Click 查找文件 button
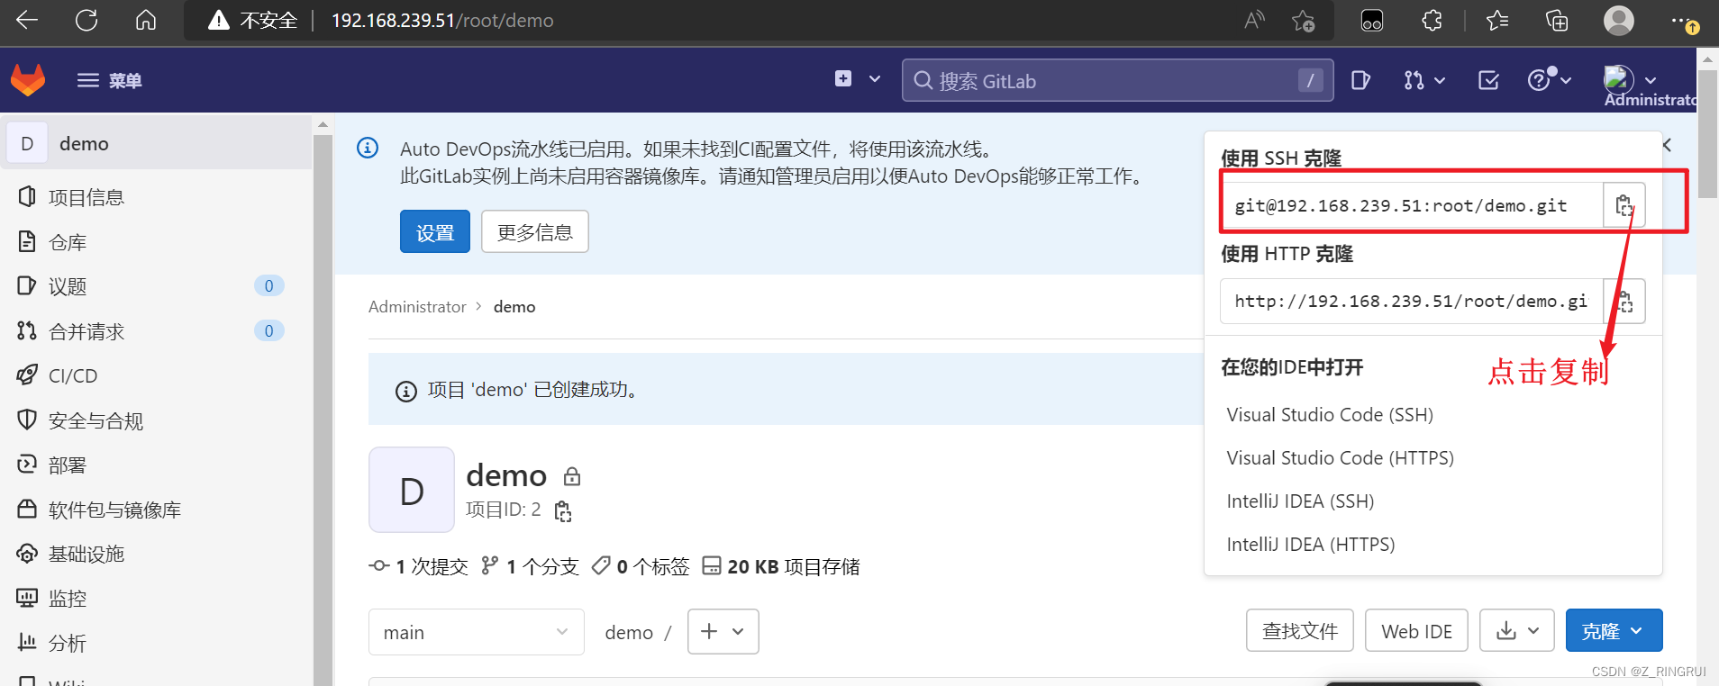The height and width of the screenshot is (686, 1719). (x=1300, y=631)
